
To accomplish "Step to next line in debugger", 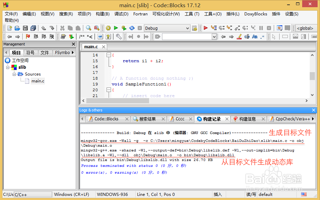I will [222, 28].
